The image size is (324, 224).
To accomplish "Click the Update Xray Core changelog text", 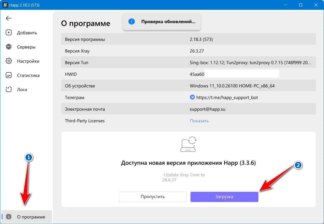I will [183, 177].
